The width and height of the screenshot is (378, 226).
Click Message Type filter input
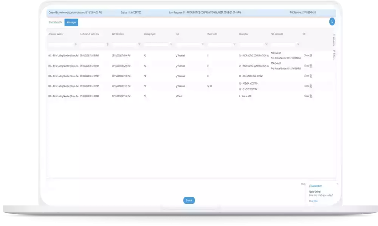click(x=156, y=45)
